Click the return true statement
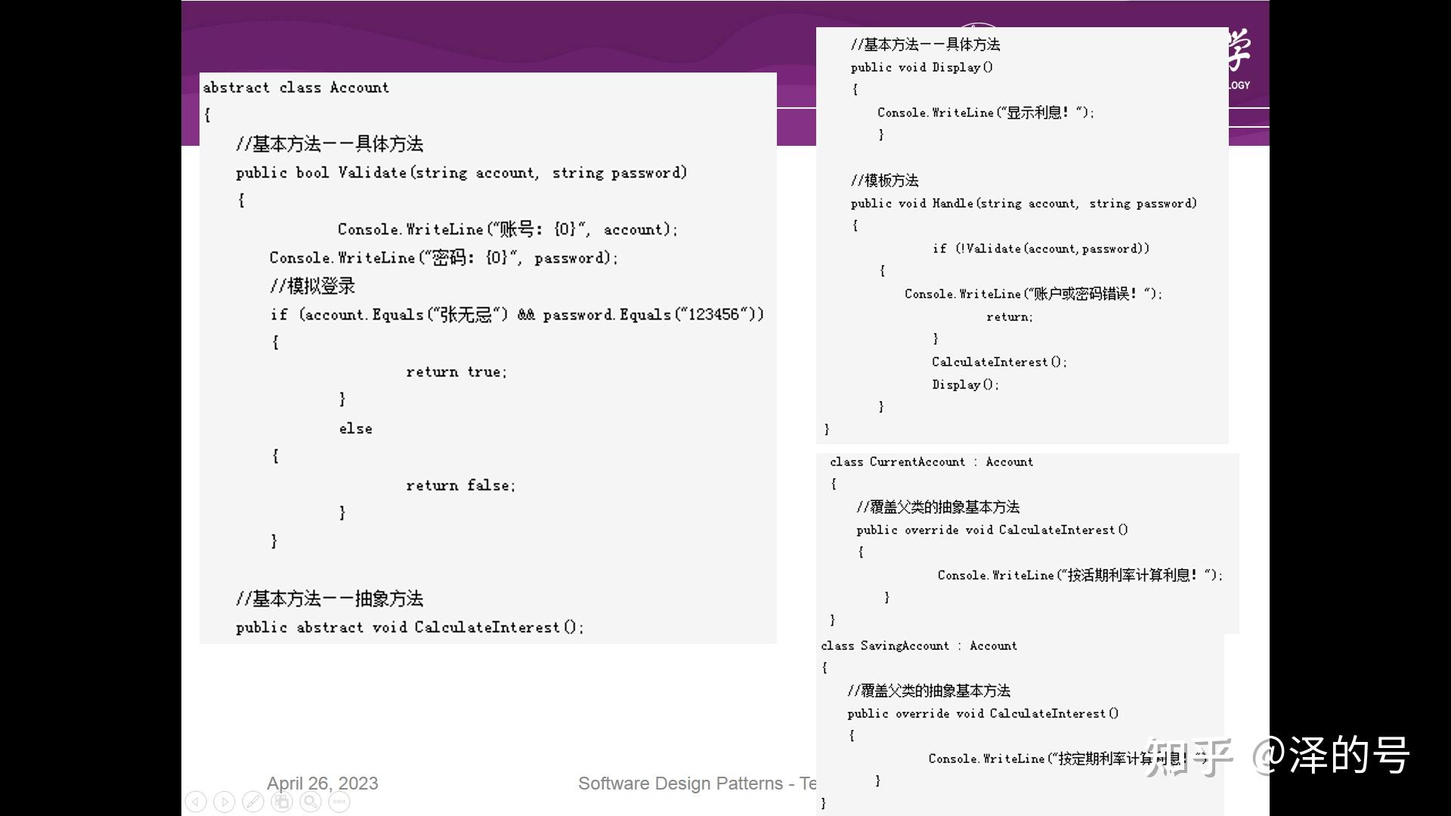This screenshot has height=816, width=1451. pos(456,372)
